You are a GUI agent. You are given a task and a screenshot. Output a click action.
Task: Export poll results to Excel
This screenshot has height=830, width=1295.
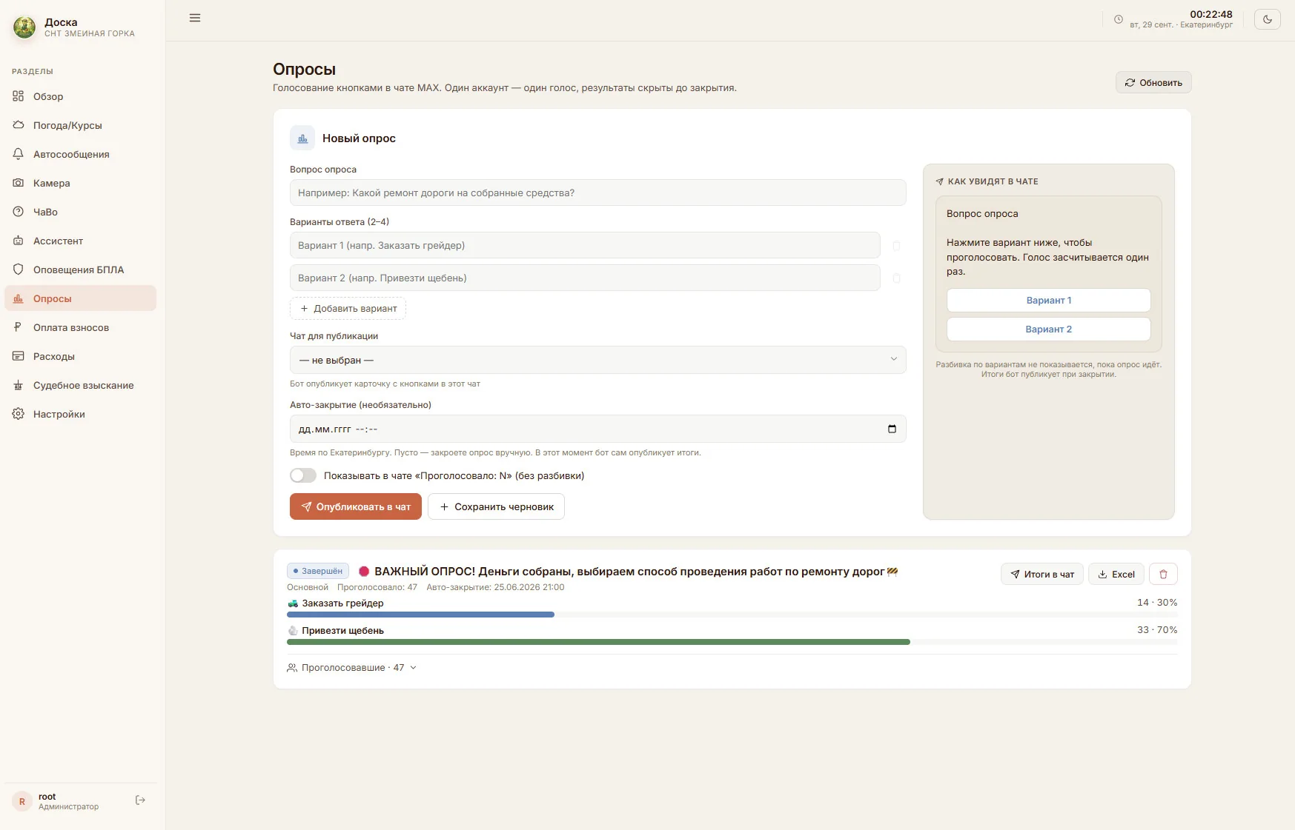point(1116,574)
